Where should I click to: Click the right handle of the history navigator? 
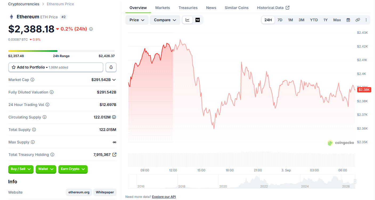tap(355, 181)
